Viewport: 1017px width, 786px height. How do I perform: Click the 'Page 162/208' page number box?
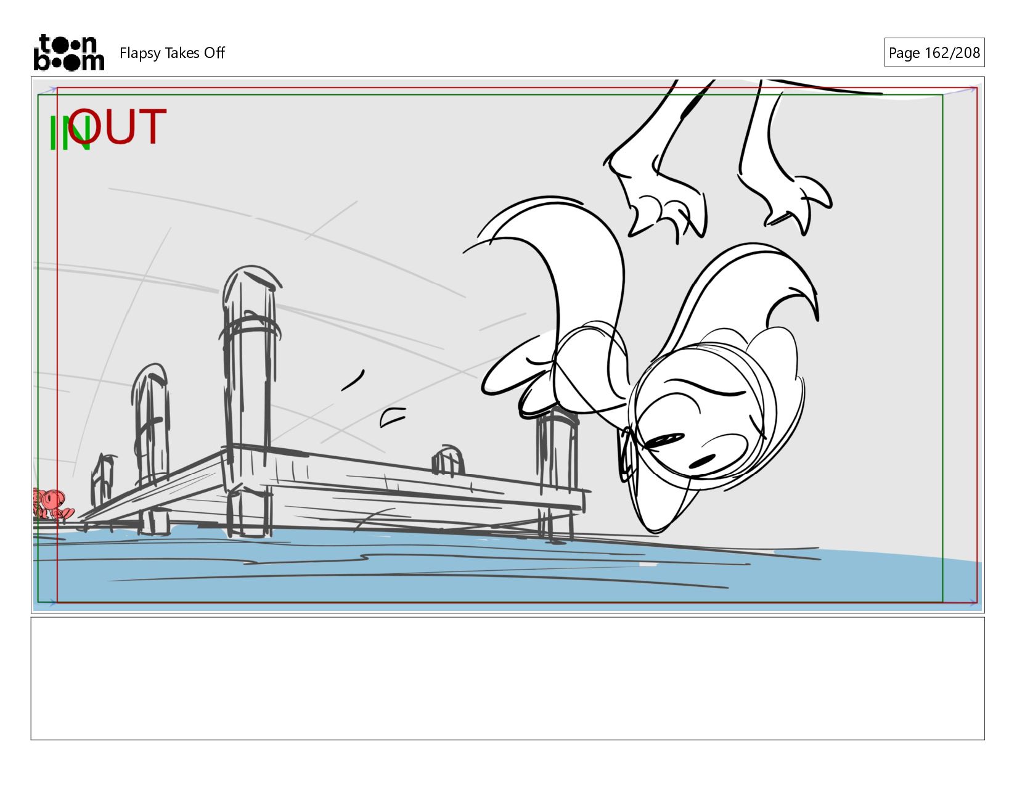coord(934,53)
